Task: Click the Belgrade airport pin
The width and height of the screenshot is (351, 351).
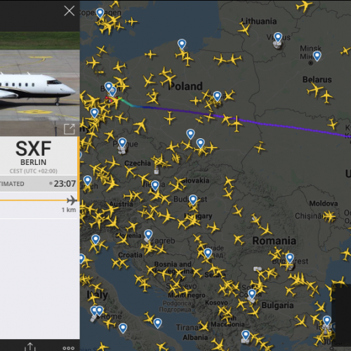Action: pyautogui.click(x=208, y=253)
